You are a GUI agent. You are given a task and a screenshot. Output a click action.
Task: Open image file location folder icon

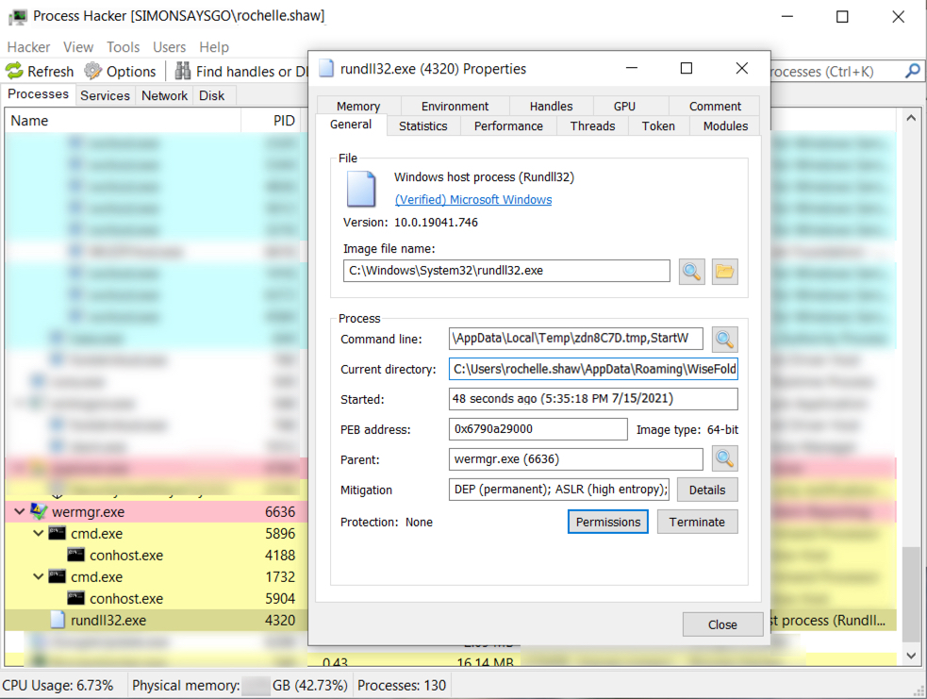[725, 272]
